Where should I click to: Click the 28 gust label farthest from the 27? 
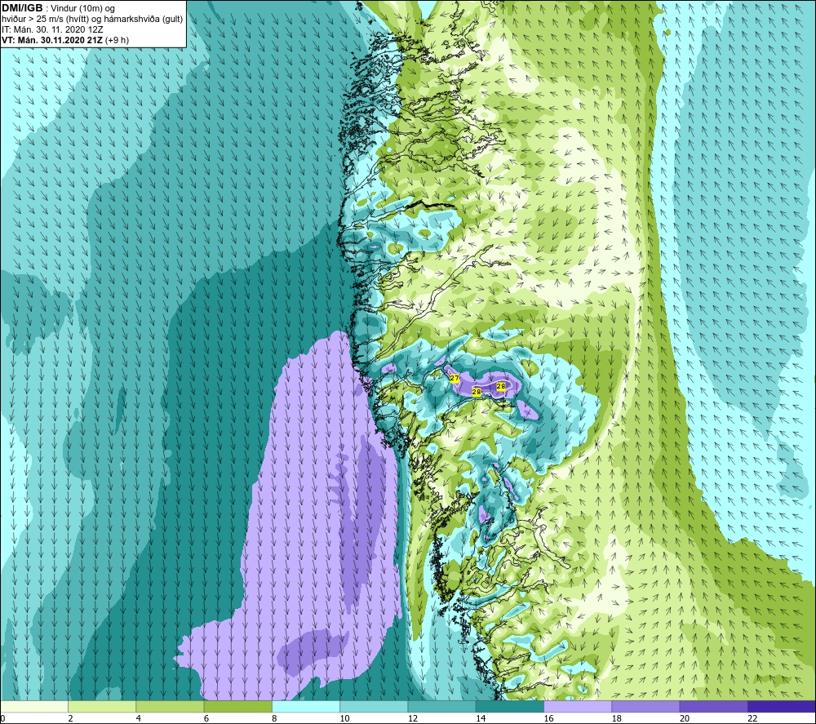(x=501, y=386)
